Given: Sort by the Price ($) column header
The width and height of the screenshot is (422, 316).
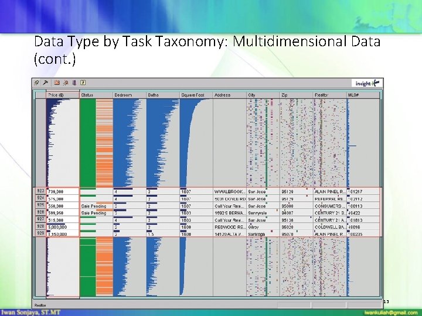Looking at the screenshot, I should [x=63, y=95].
